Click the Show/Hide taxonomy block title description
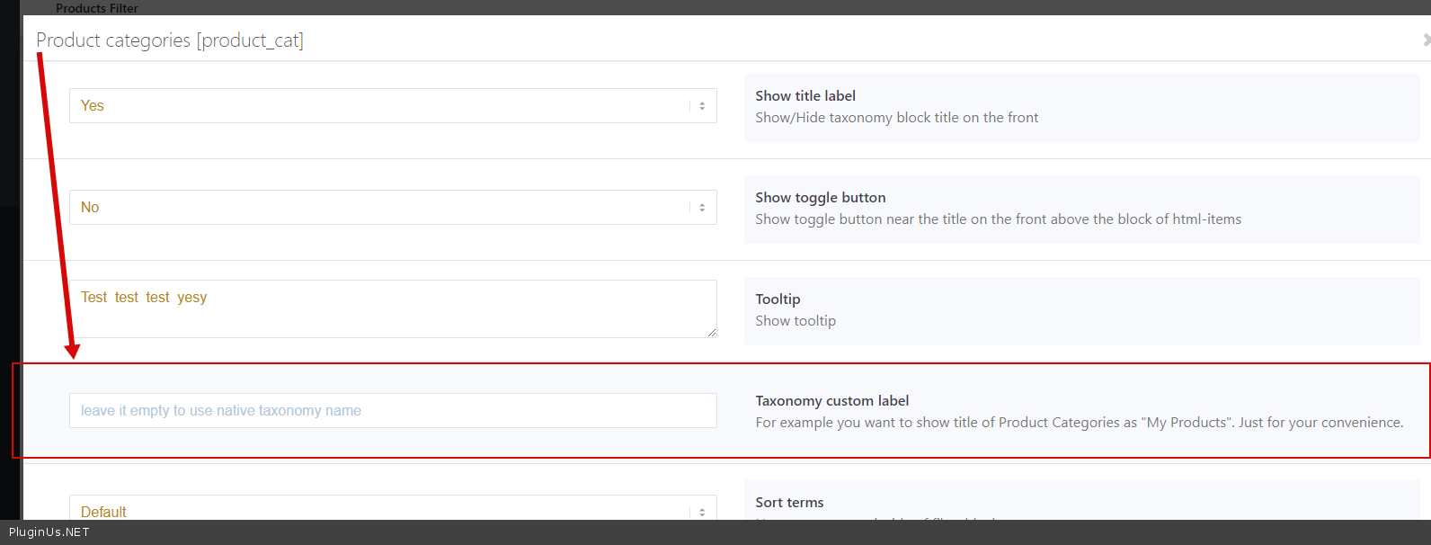The width and height of the screenshot is (1431, 545). (896, 118)
